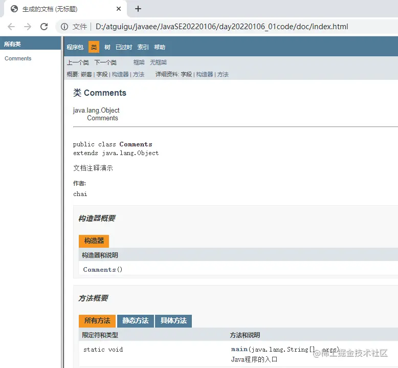Go forward with the browser forward arrow
The width and height of the screenshot is (398, 368).
click(x=28, y=27)
